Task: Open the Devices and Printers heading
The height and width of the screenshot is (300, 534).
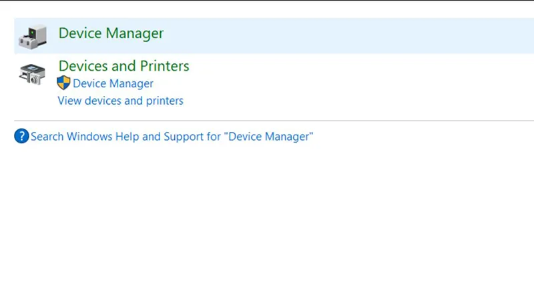Action: (123, 66)
